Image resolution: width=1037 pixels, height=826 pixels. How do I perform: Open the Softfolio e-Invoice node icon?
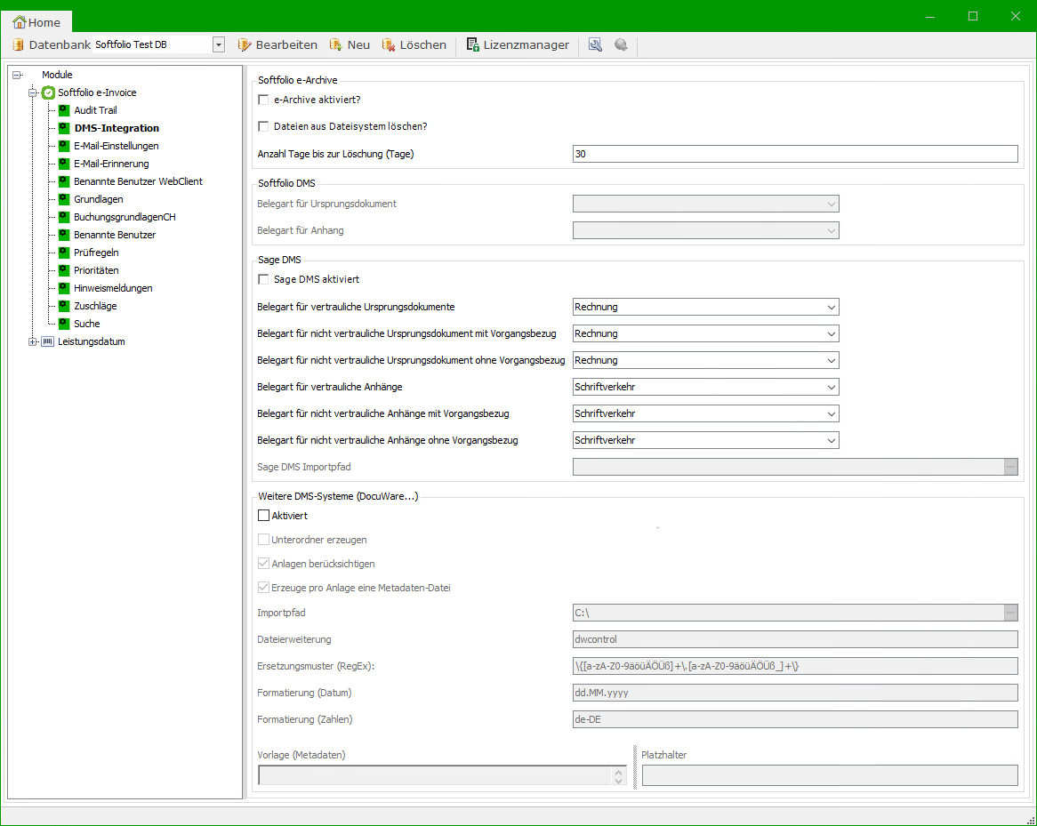click(48, 92)
